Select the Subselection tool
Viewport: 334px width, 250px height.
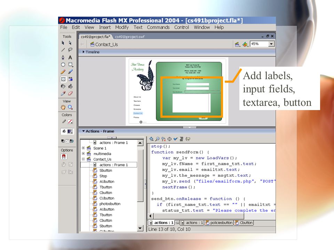(x=70, y=43)
